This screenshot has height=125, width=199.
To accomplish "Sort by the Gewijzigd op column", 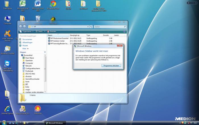I will pyautogui.click(x=77, y=35).
